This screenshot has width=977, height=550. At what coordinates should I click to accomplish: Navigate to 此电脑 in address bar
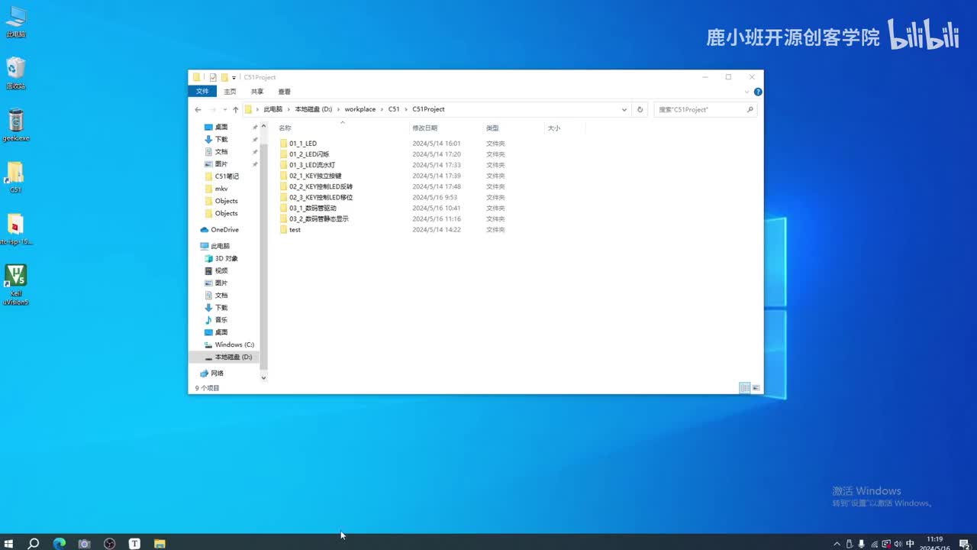pyautogui.click(x=273, y=109)
